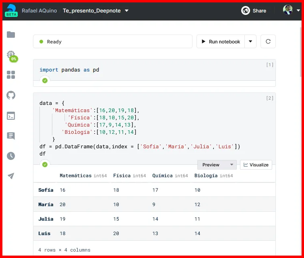Image resolution: width=304 pixels, height=258 pixels.
Task: Click the chart icon in Visualize
Action: 246,165
